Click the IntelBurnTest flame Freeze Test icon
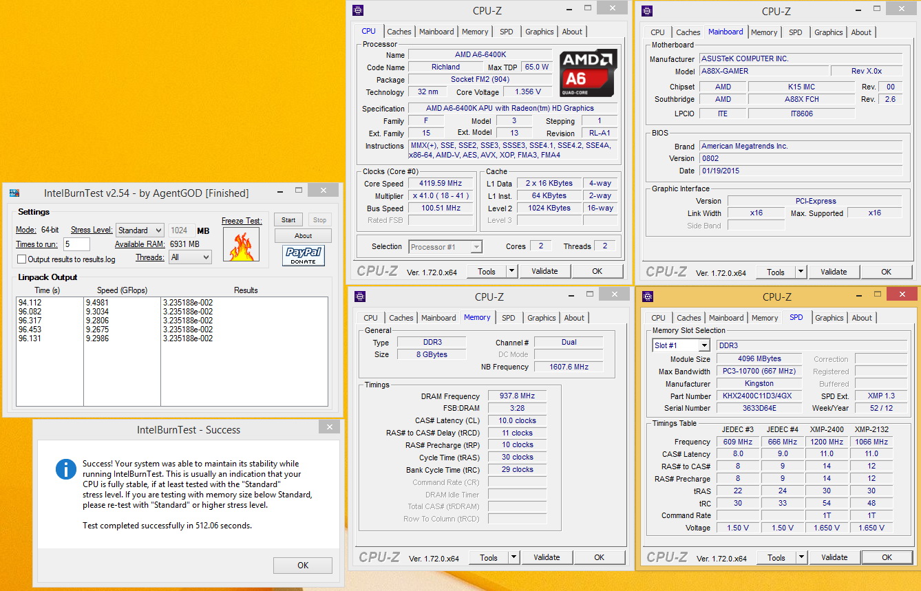921x591 pixels. click(x=241, y=244)
